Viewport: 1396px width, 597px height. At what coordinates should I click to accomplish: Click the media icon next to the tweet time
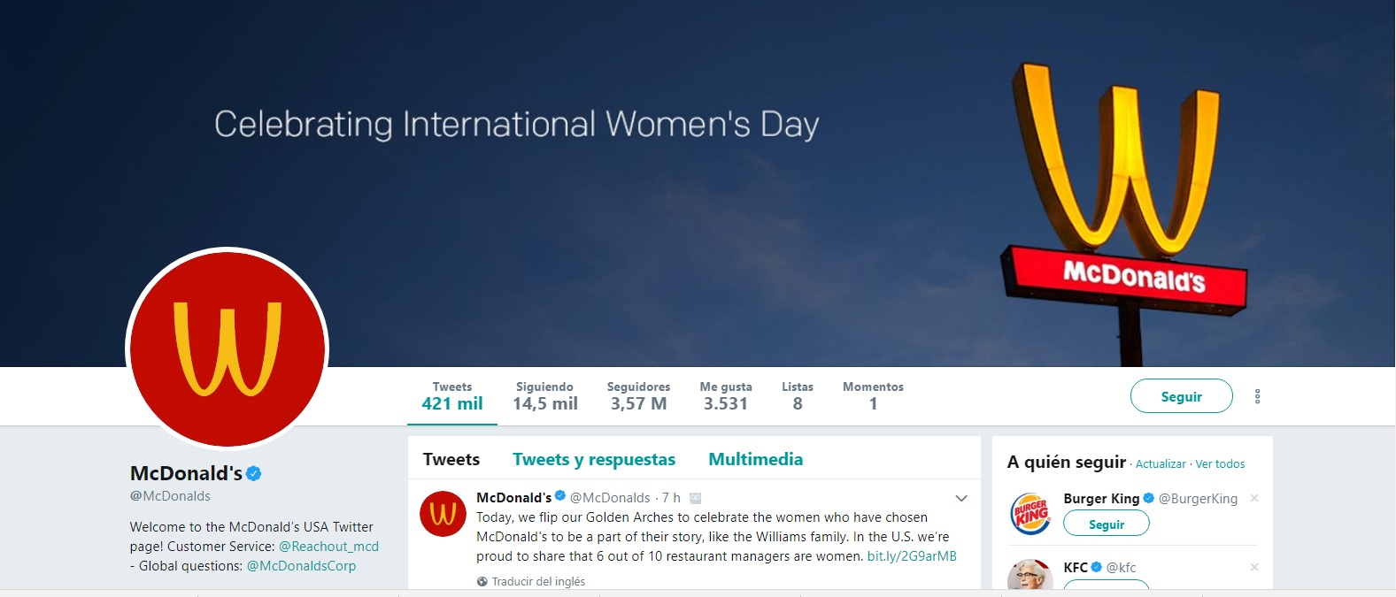pos(696,499)
